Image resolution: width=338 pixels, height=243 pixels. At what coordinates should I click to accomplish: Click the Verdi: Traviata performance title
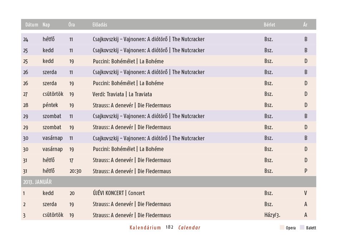point(122,94)
